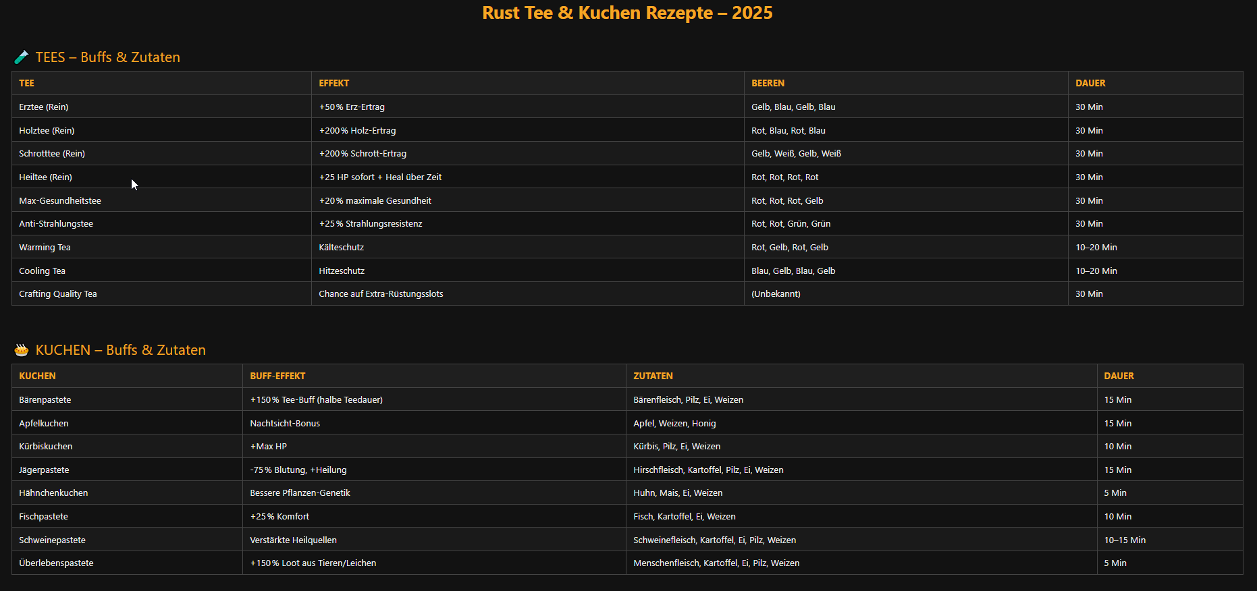Viewport: 1257px width, 591px height.
Task: Click the EFFEKT column header
Action: (333, 83)
